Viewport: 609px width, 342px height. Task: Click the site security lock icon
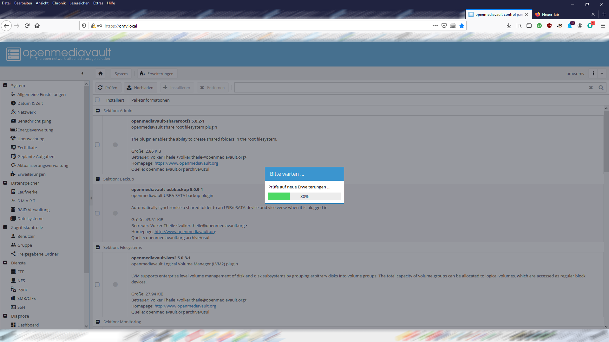click(93, 26)
